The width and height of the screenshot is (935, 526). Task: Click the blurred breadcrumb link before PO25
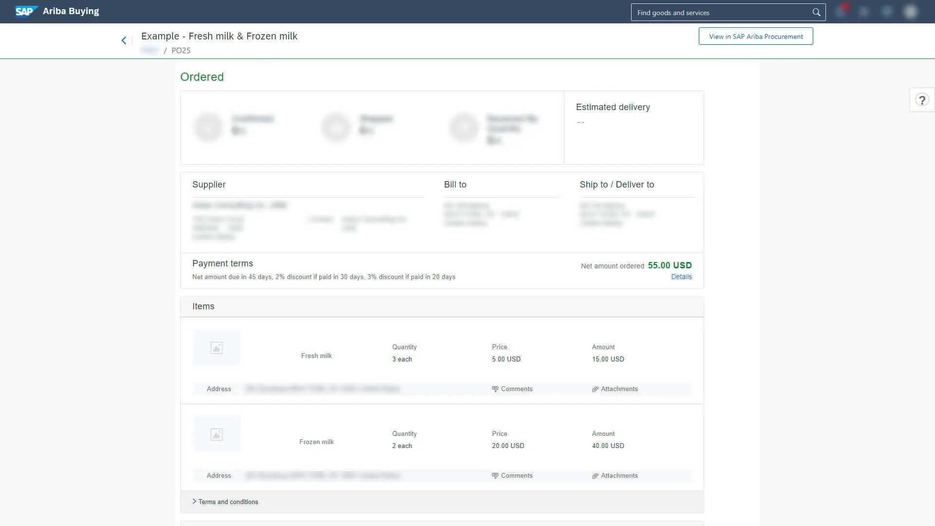tap(150, 50)
